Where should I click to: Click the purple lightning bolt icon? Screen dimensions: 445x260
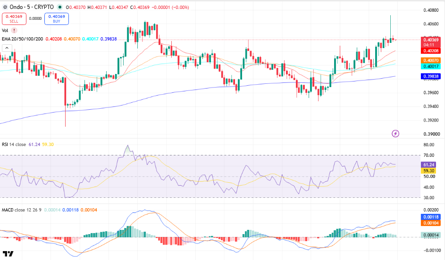(x=395, y=133)
